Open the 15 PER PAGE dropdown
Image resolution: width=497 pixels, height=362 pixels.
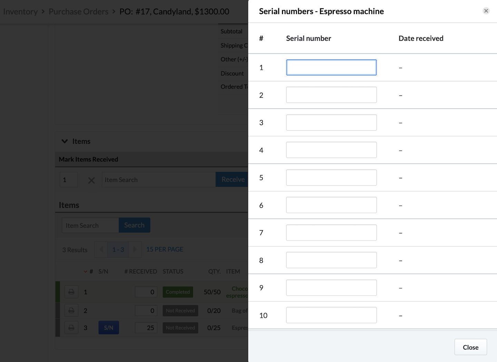[165, 249]
